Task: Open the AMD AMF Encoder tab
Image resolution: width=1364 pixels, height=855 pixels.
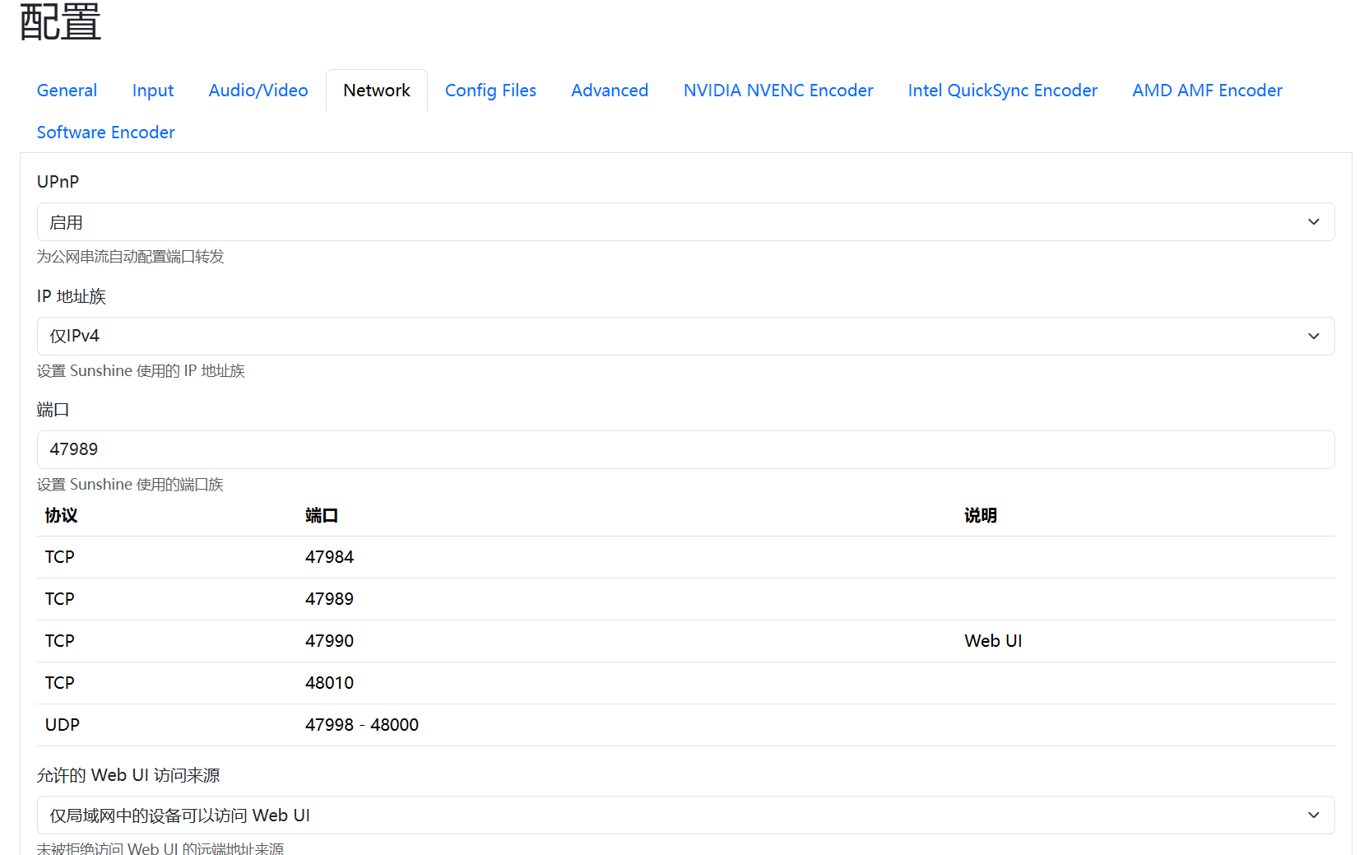Action: (1207, 91)
